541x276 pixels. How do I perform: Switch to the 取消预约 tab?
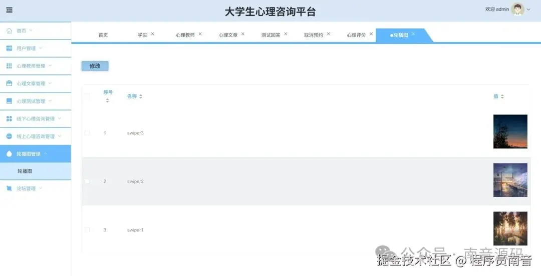pos(314,35)
